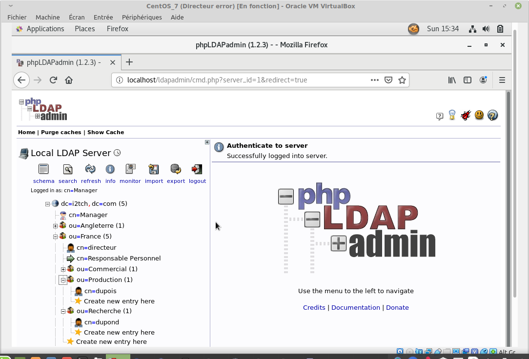Reload the page in Firefox
Image resolution: width=529 pixels, height=359 pixels.
click(54, 80)
